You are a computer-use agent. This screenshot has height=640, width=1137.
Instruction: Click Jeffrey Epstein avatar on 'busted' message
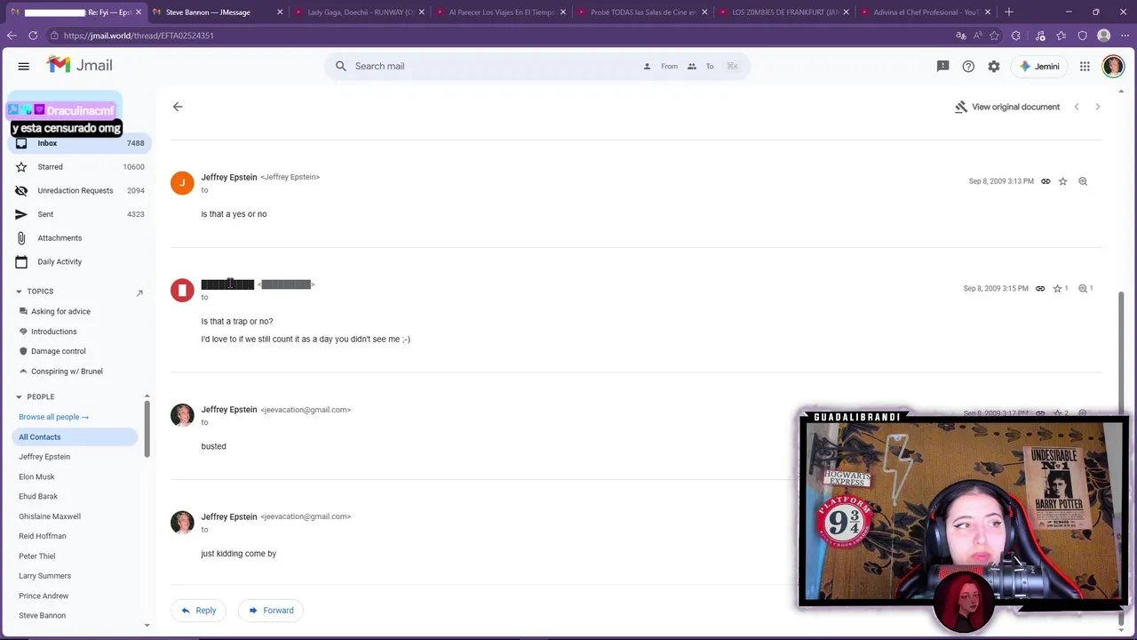coord(182,415)
